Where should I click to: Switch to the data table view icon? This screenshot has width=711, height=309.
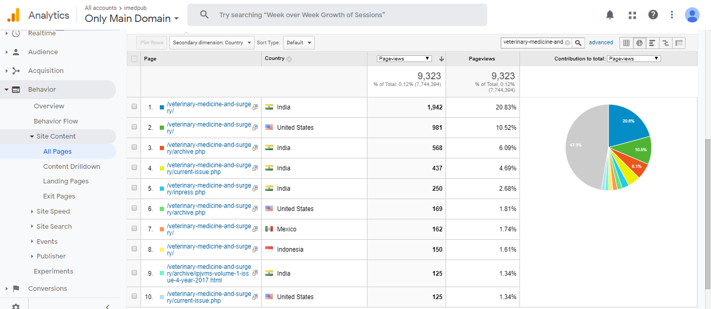[x=626, y=43]
